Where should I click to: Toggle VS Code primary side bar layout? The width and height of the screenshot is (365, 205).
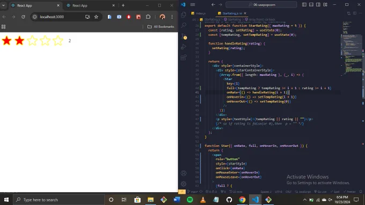pos(304,5)
